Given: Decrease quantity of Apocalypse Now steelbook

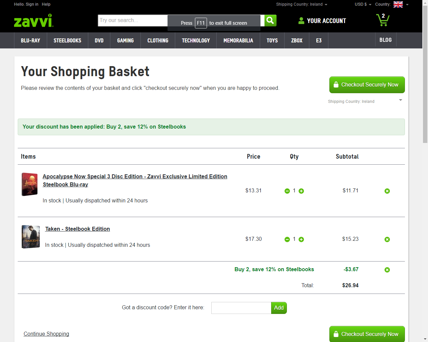Looking at the screenshot, I should (x=287, y=191).
